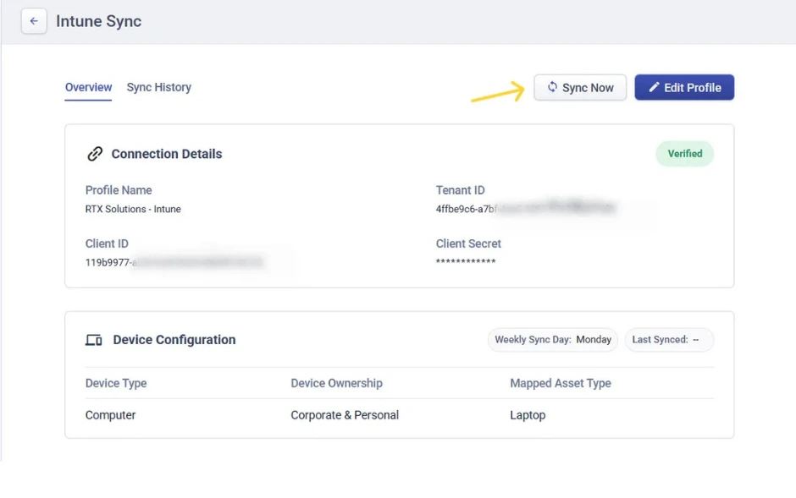Switch to the Sync History tab
This screenshot has width=796, height=498.
(159, 87)
